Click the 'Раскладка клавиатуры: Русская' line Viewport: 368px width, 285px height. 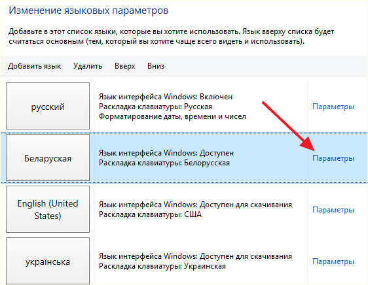155,107
